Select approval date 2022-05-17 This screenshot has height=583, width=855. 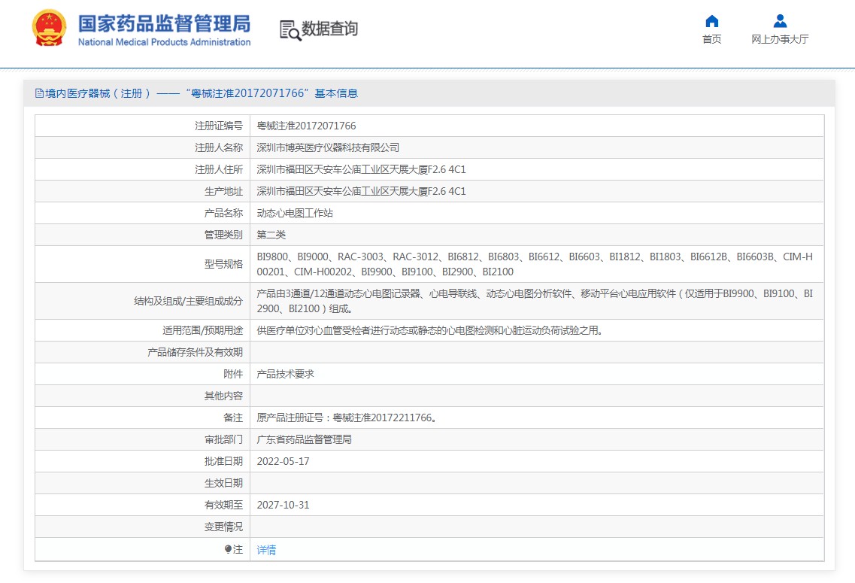(283, 461)
